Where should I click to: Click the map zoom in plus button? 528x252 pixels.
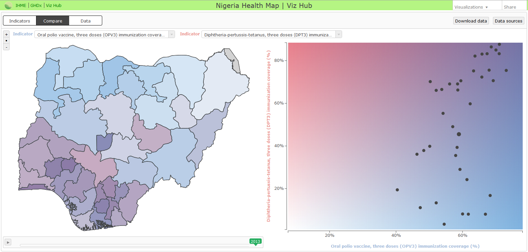pos(6,34)
